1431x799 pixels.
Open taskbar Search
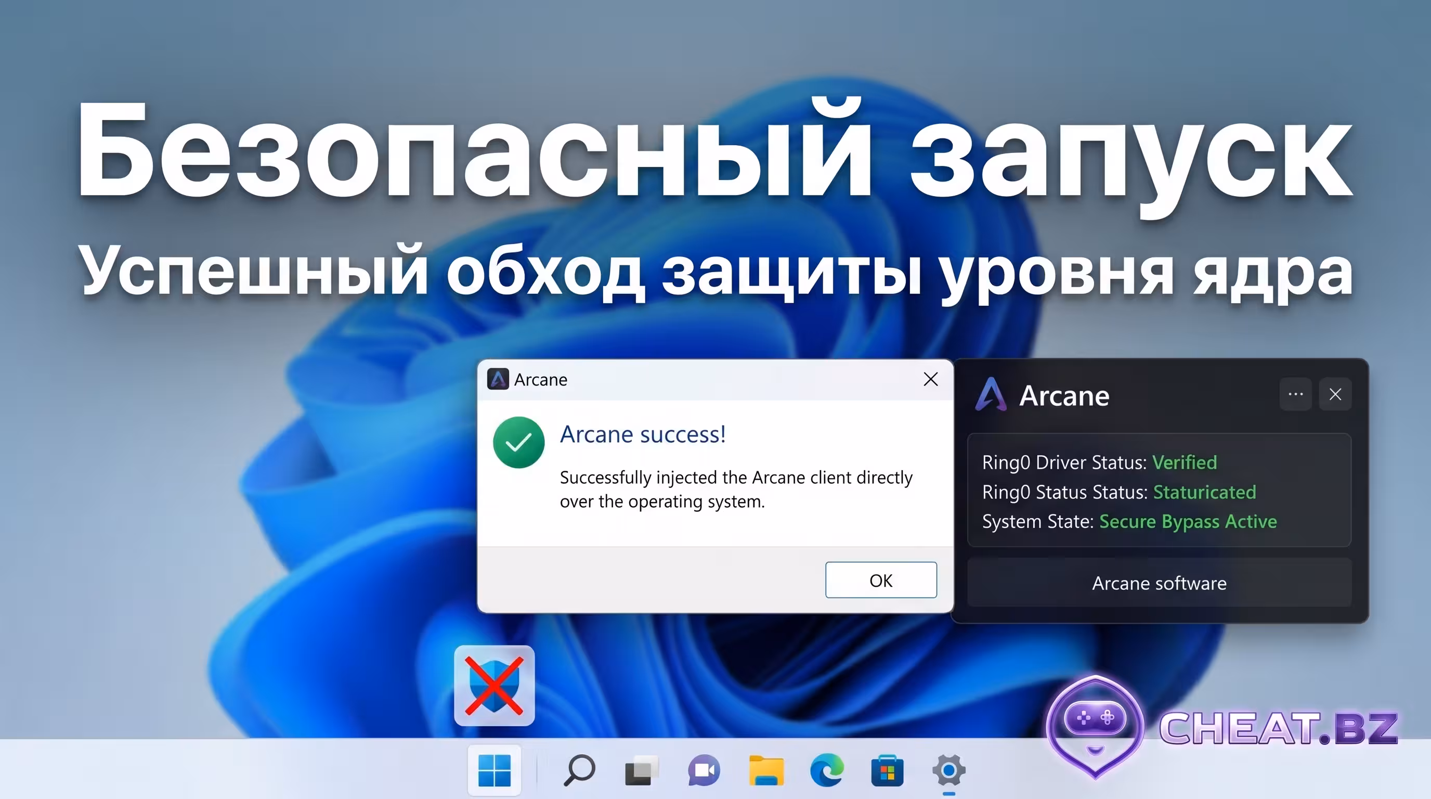[x=579, y=771]
